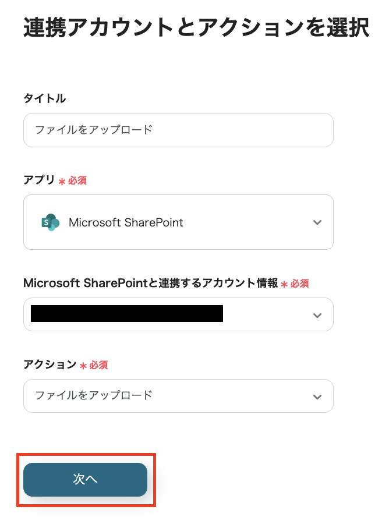Click the Microsoft SharePoint text in the app field
The image size is (389, 517).
tap(126, 222)
